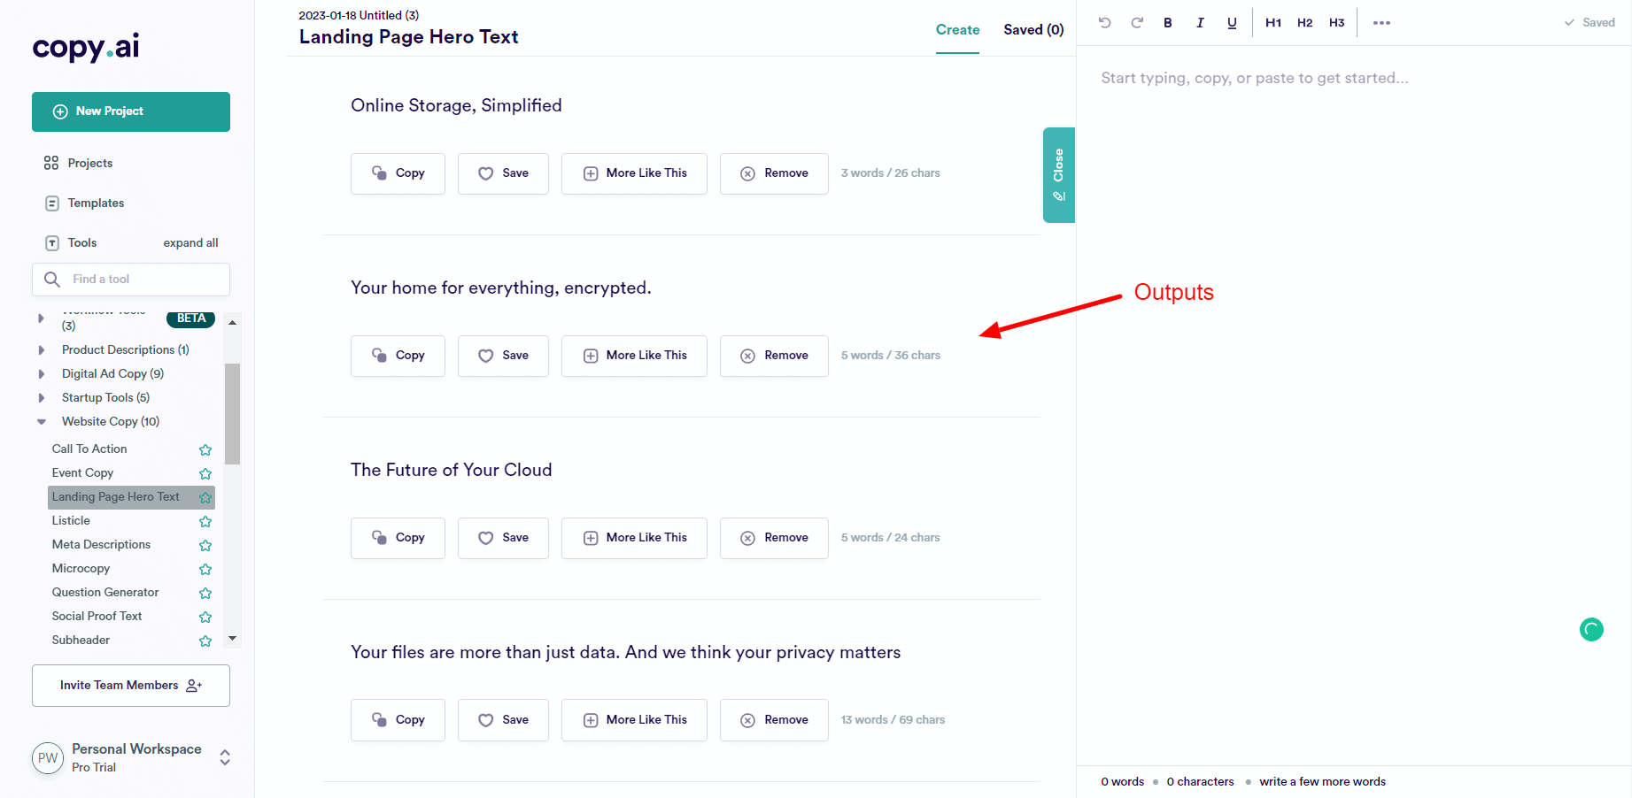Apply H1 heading style
This screenshot has height=798, width=1632.
click(1273, 23)
